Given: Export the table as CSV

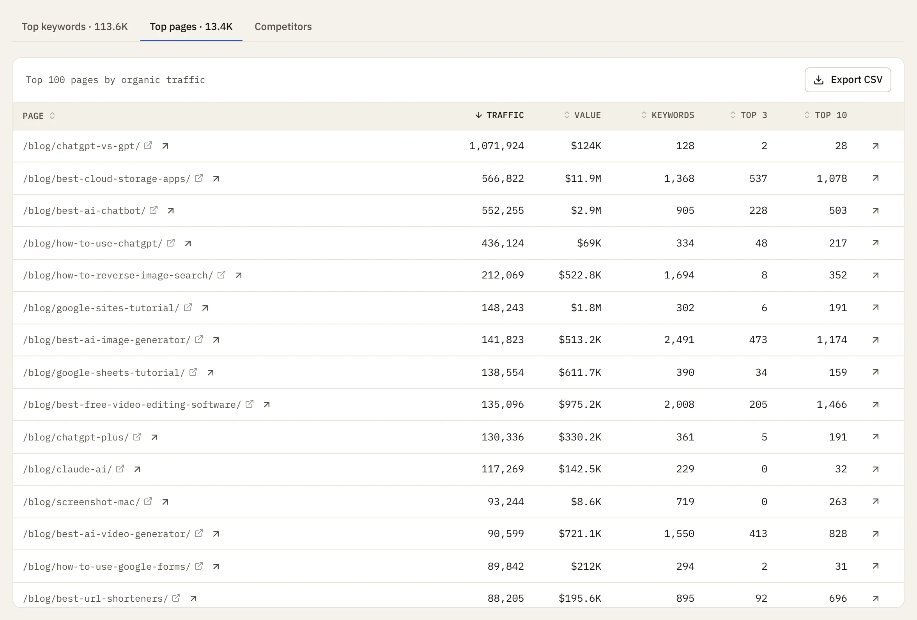Looking at the screenshot, I should (848, 79).
